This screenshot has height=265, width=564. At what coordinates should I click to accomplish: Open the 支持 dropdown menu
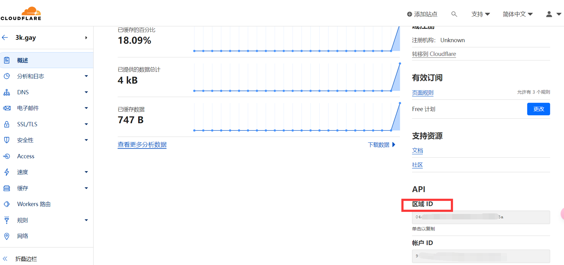coord(481,14)
